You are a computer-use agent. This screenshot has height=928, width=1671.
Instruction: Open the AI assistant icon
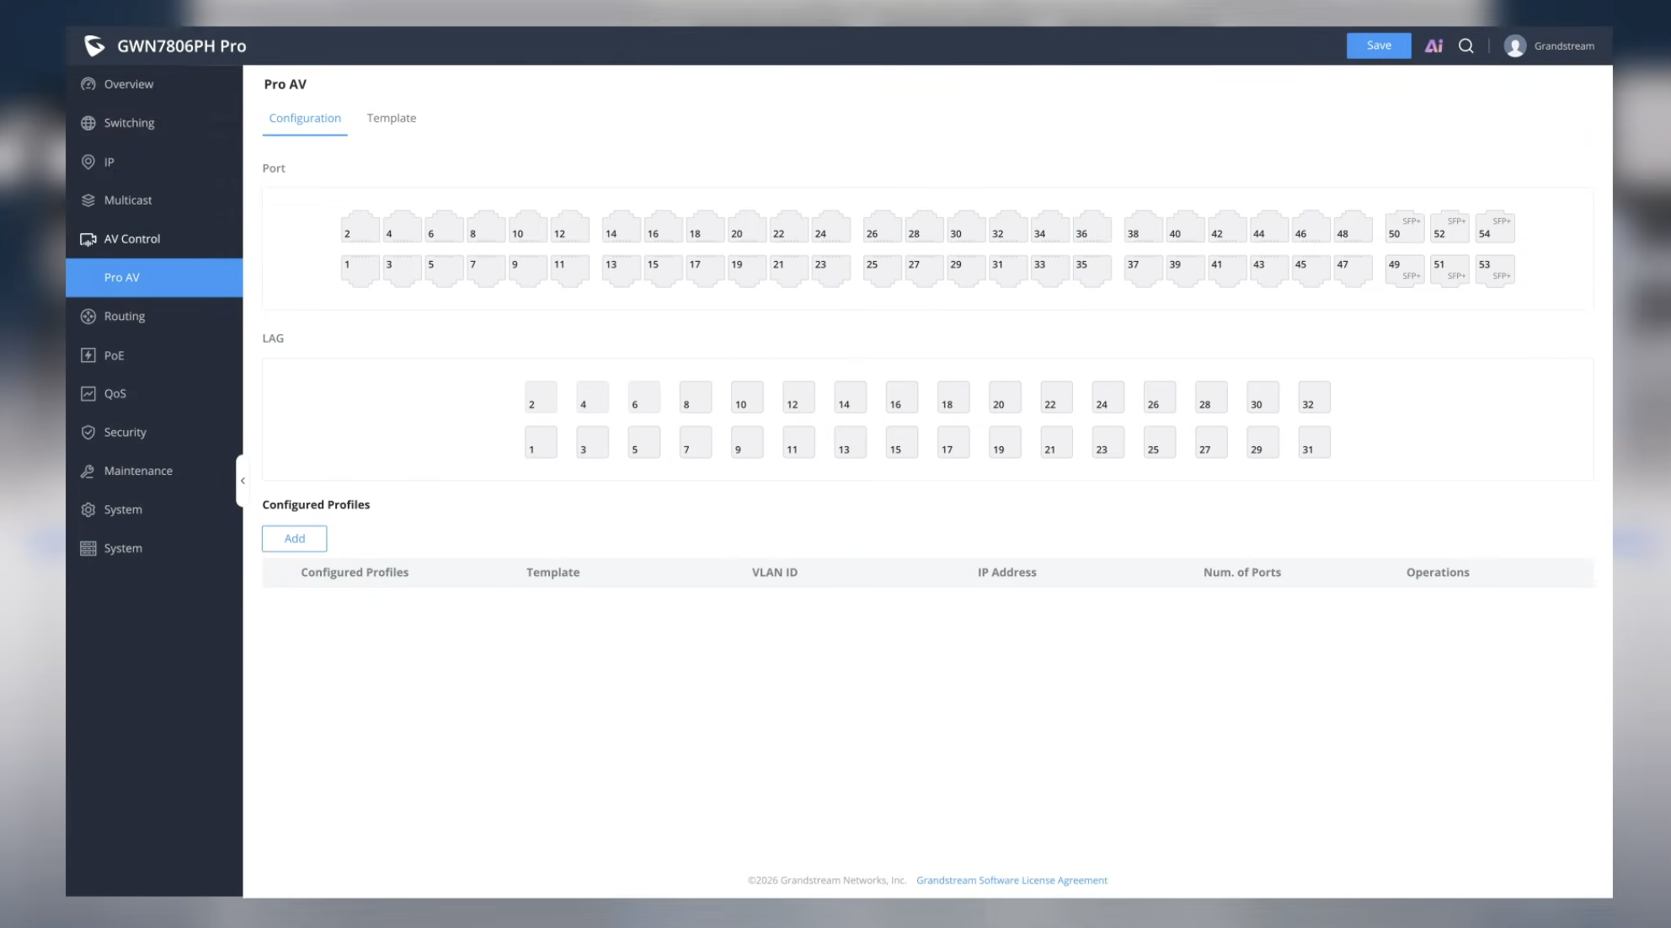(1433, 45)
